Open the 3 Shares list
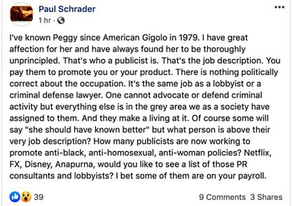The height and width of the screenshot is (206, 292). (266, 197)
